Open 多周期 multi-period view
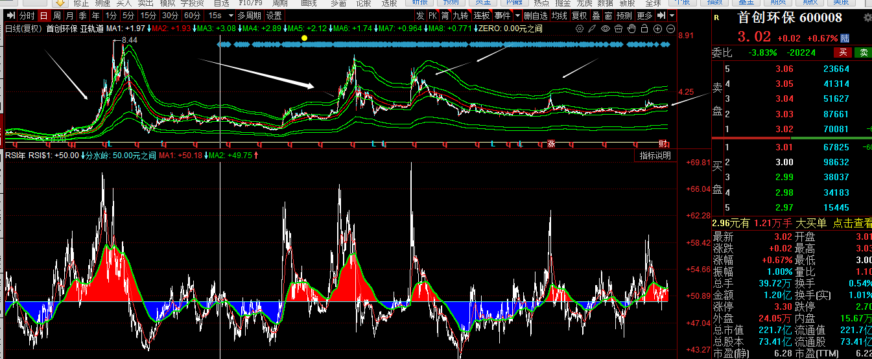 click(250, 15)
